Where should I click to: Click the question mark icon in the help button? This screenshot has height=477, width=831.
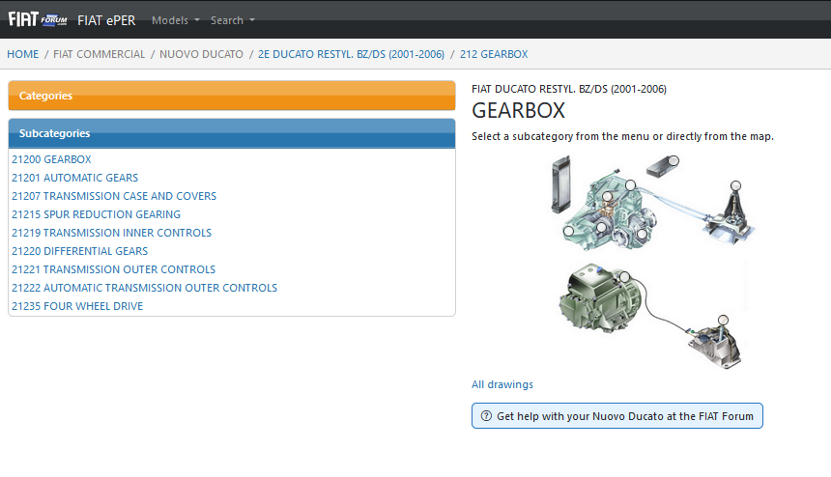point(485,416)
